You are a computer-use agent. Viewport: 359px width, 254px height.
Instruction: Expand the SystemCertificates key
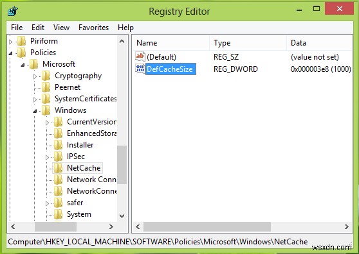click(x=35, y=99)
